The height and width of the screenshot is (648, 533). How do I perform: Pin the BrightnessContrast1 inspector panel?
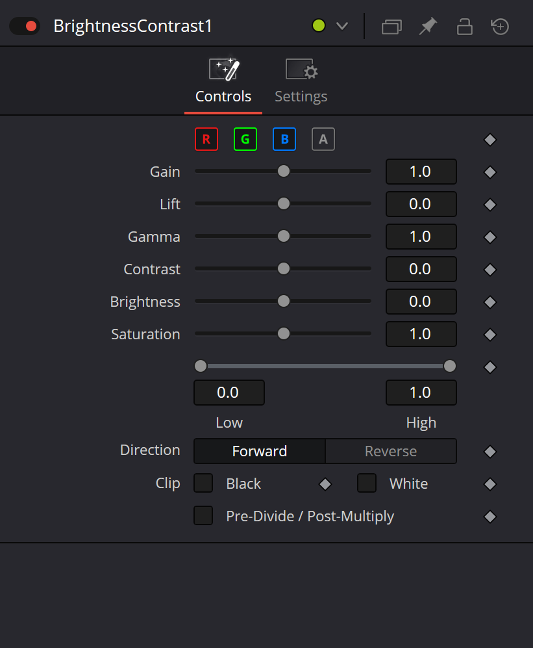(x=428, y=27)
